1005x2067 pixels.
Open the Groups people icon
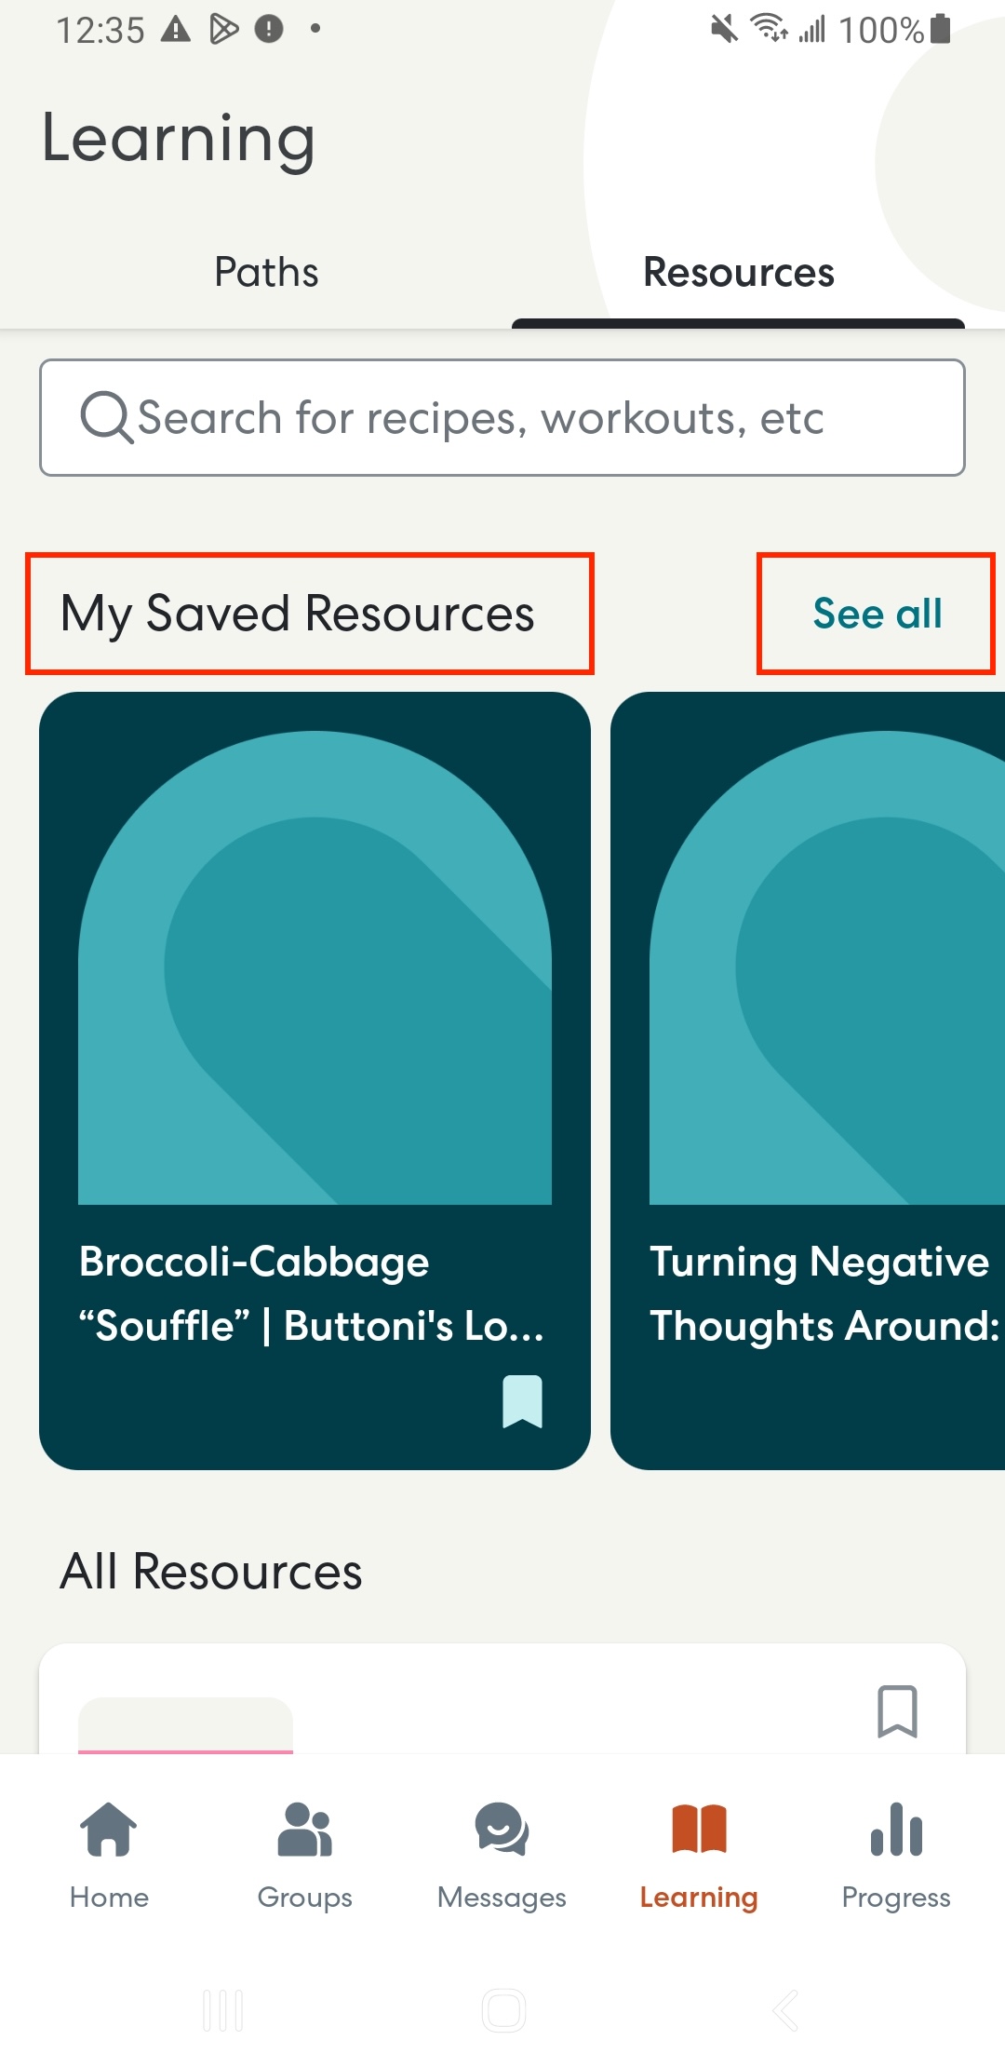coord(304,1829)
